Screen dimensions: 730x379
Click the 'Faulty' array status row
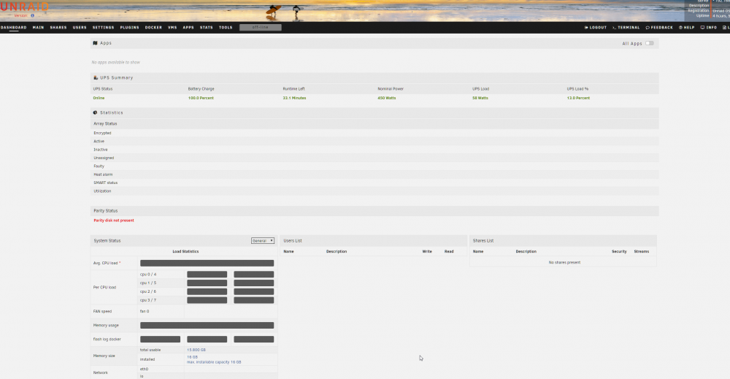[374, 166]
